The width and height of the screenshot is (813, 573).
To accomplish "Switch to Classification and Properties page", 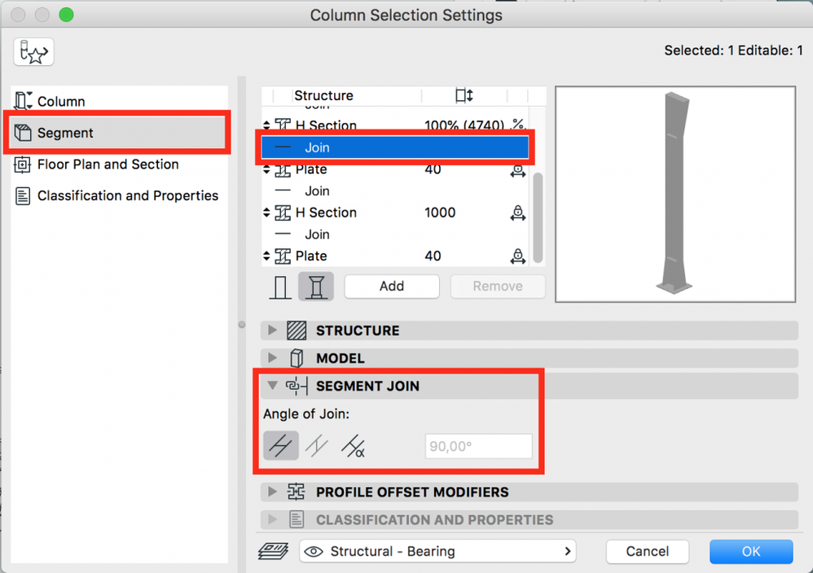I will point(127,195).
